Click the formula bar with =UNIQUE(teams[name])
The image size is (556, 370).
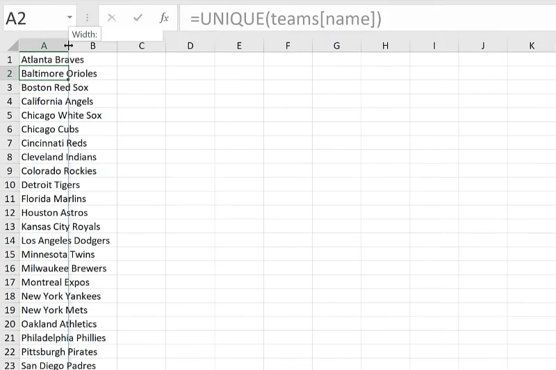(368, 19)
